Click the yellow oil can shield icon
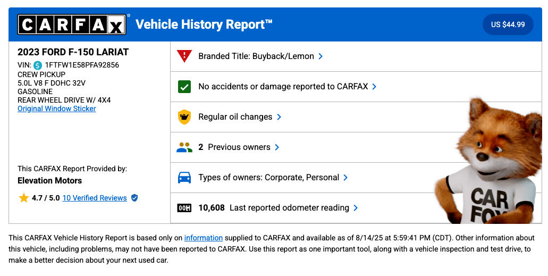This screenshot has height=276, width=548. (x=184, y=117)
